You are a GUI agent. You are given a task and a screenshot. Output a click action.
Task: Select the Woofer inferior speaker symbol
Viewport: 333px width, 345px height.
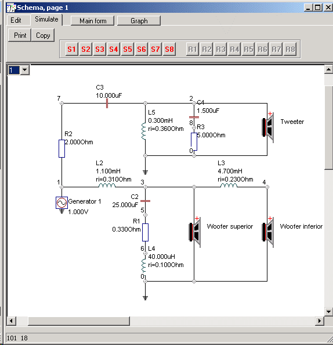click(x=268, y=232)
